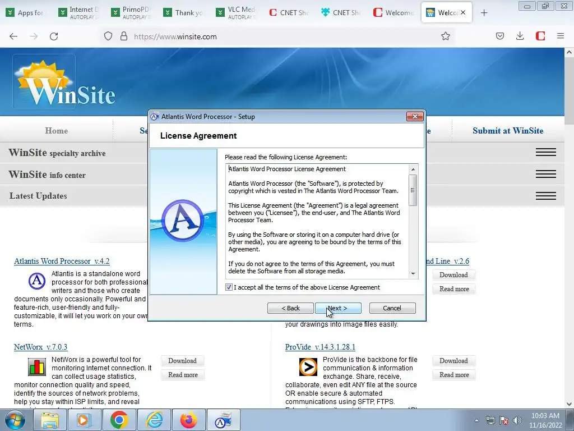Open the NetWorx v.7.0.3 link

click(x=40, y=347)
